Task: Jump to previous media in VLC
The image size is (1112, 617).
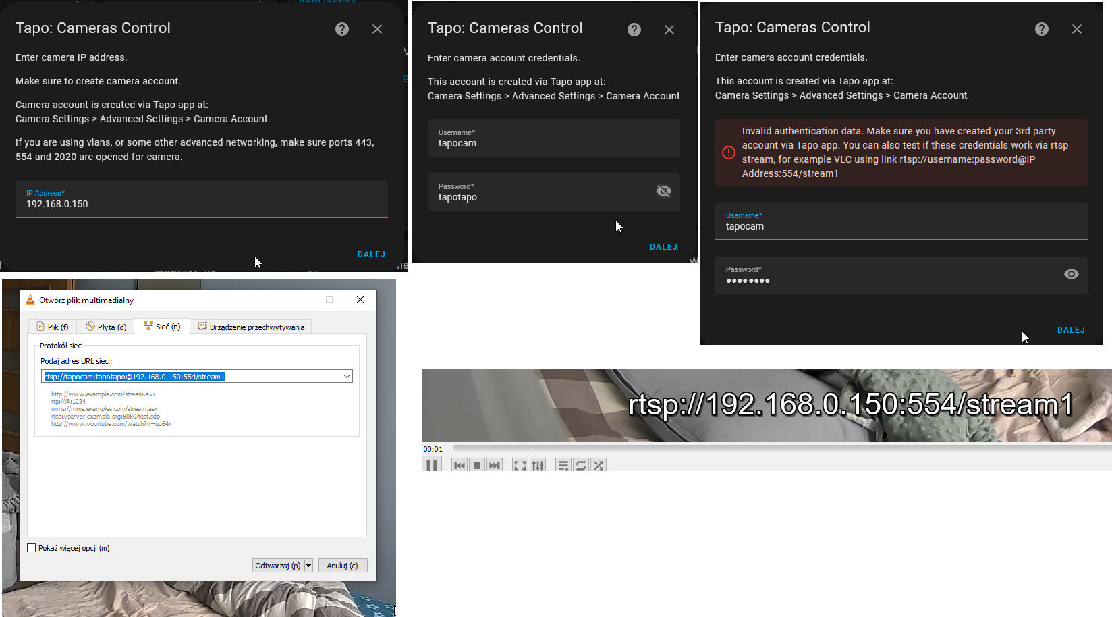Action: coord(460,464)
